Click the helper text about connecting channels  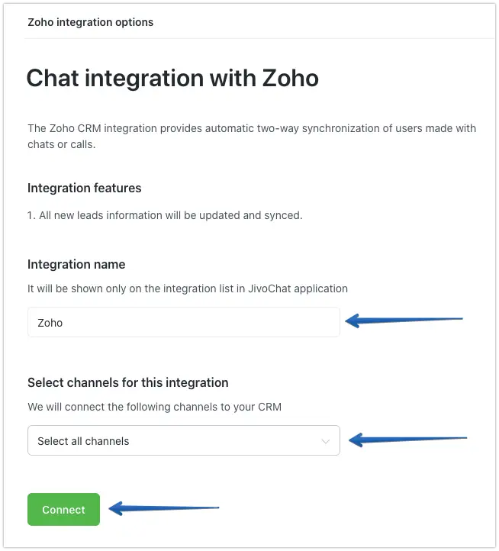(x=154, y=407)
